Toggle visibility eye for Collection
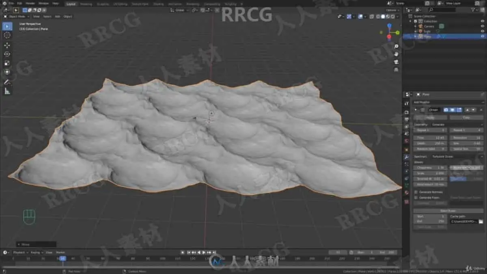487x274 pixels. [x=483, y=21]
